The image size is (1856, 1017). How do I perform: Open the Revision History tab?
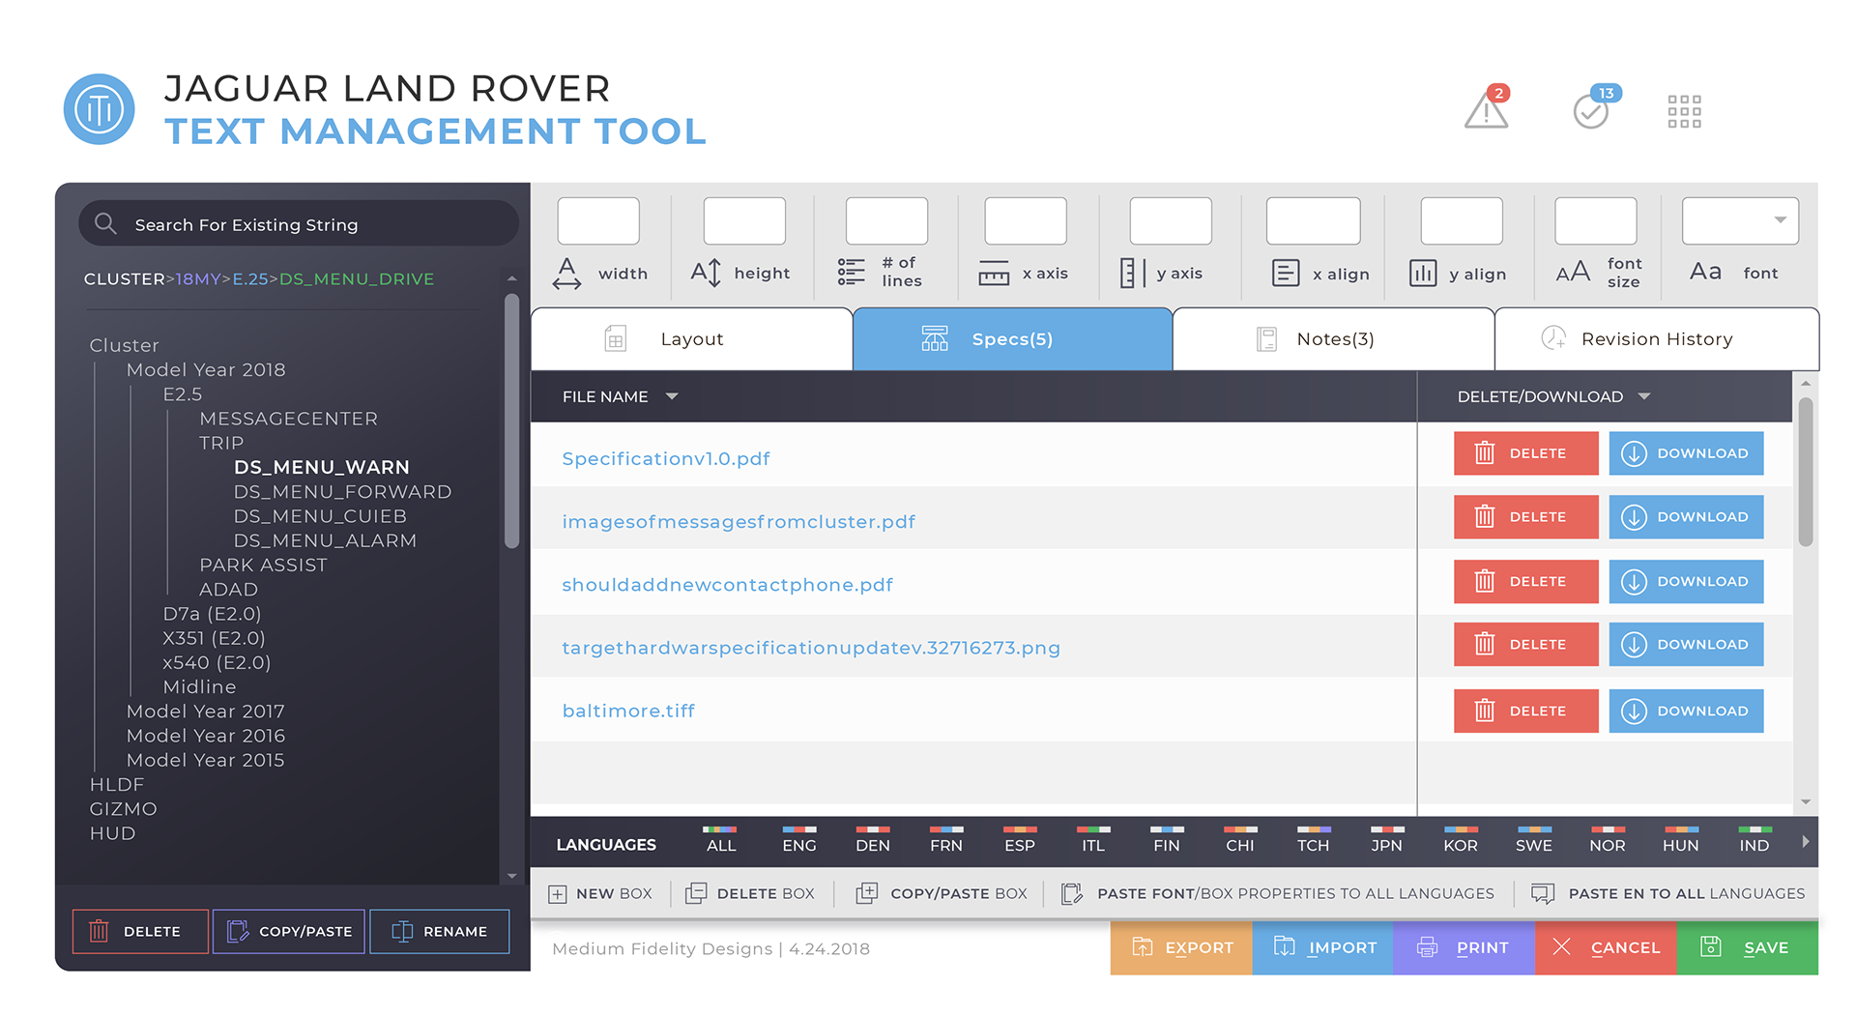coord(1656,339)
